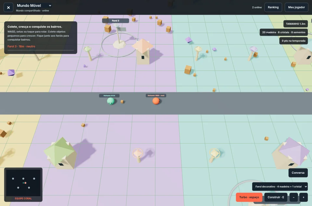This screenshot has height=206, width=312.
Task: Click the madeira, cristais, sementes resource counter
Action: pos(283,32)
